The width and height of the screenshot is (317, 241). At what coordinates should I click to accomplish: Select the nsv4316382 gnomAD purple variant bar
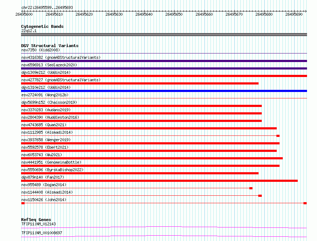164,61
